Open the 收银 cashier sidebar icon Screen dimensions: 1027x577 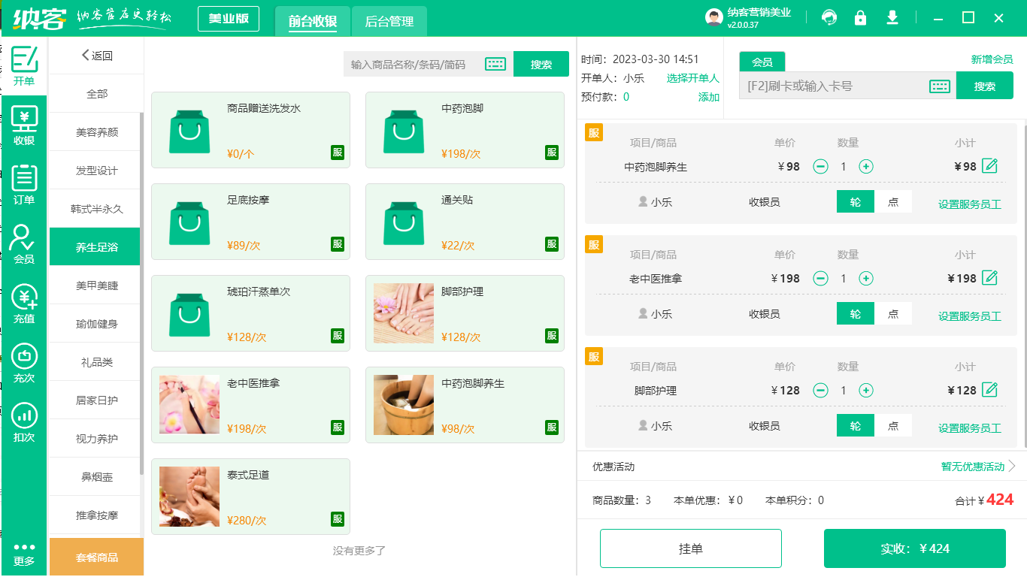tap(24, 125)
